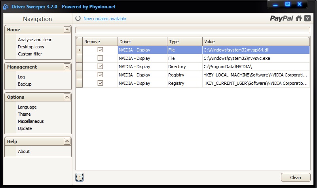
Task: Select row header of nvvsvc.exe row
Action: [x=79, y=58]
